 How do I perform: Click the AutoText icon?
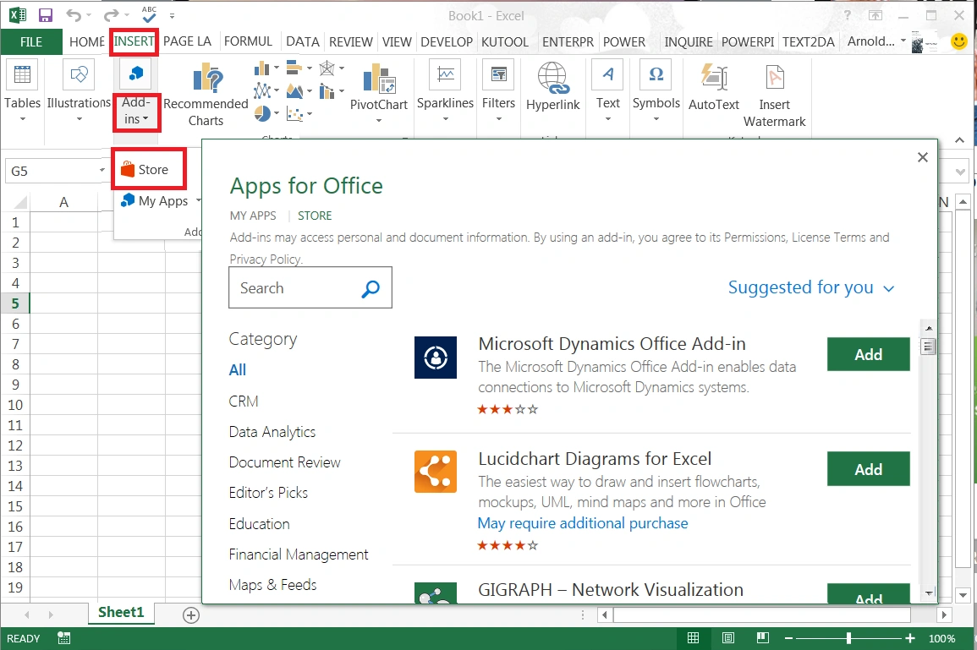click(x=714, y=79)
